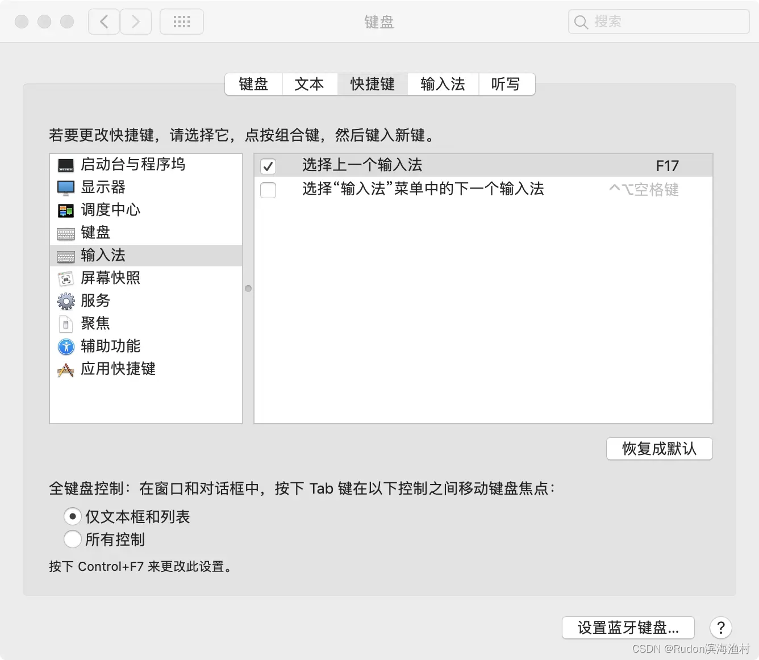The image size is (759, 660).
Task: Select 聚焦 label in list
Action: pos(95,324)
